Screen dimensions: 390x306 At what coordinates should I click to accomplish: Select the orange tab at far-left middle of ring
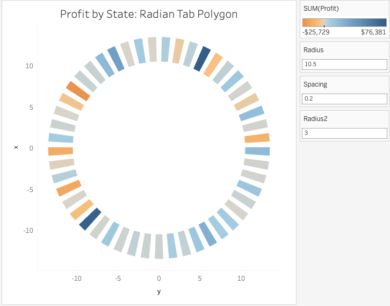pyautogui.click(x=61, y=151)
